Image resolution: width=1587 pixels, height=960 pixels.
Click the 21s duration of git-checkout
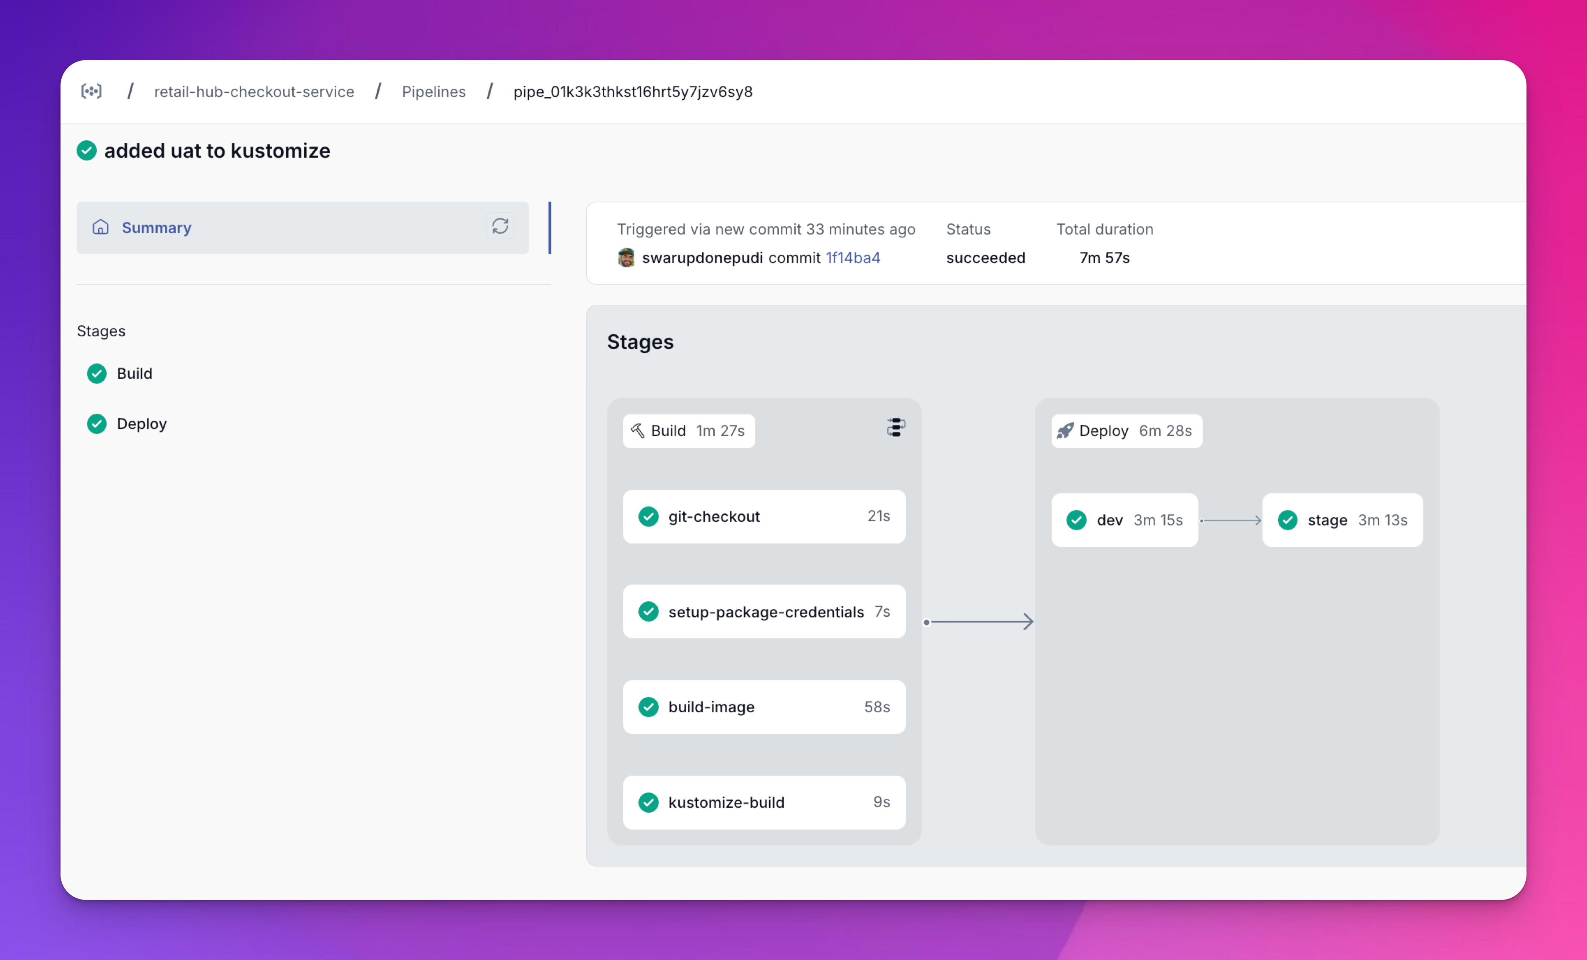click(879, 516)
